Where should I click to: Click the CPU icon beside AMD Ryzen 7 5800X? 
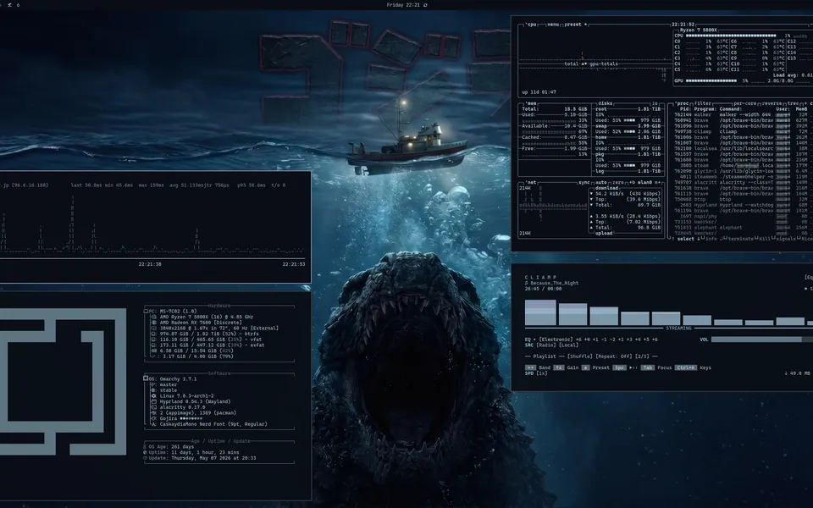tap(153, 317)
